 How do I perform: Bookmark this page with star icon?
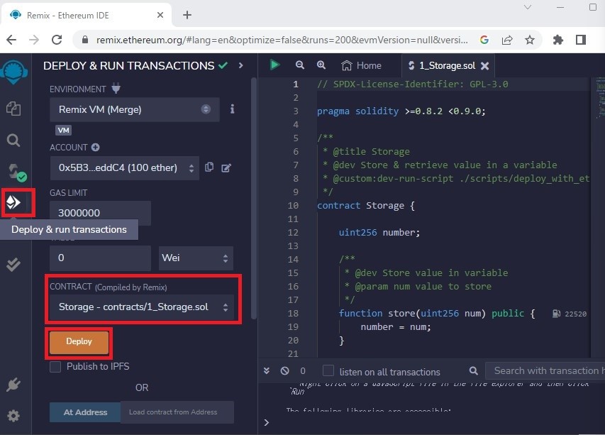pos(530,40)
